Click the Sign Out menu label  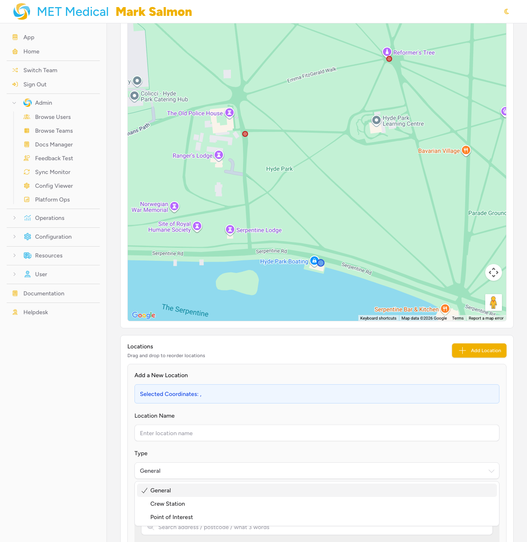tap(35, 84)
